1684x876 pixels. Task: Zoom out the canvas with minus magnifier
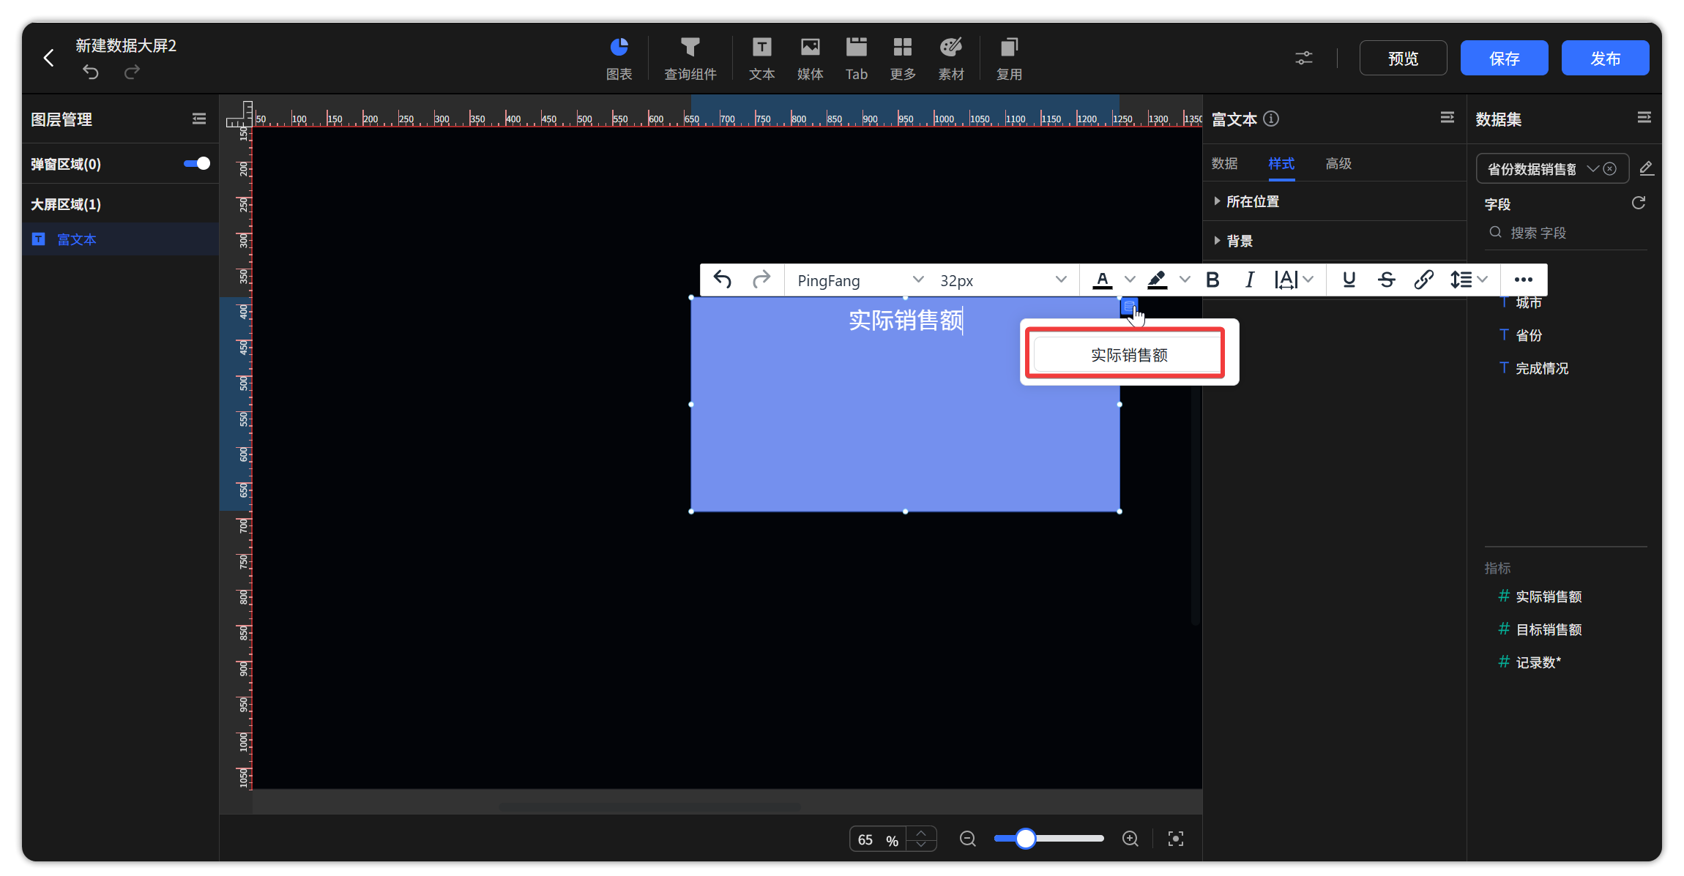(967, 839)
